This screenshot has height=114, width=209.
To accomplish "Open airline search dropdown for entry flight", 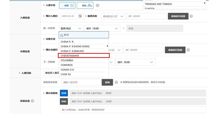I will click(x=113, y=16).
